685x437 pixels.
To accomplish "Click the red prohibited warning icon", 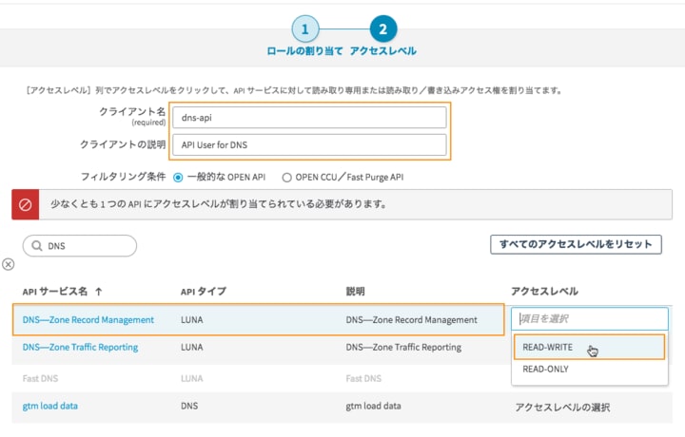I will pos(27,204).
